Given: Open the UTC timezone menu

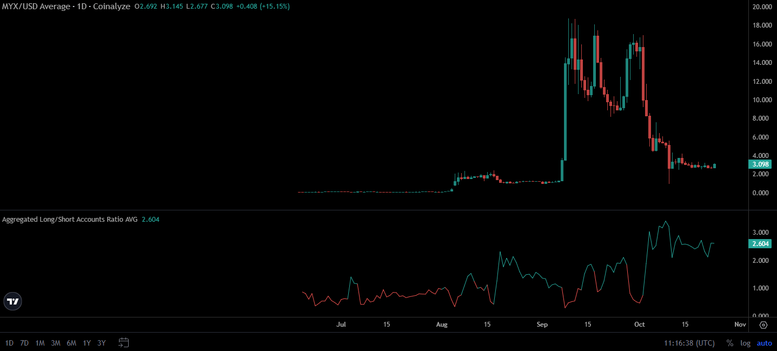Looking at the screenshot, I should coord(689,343).
